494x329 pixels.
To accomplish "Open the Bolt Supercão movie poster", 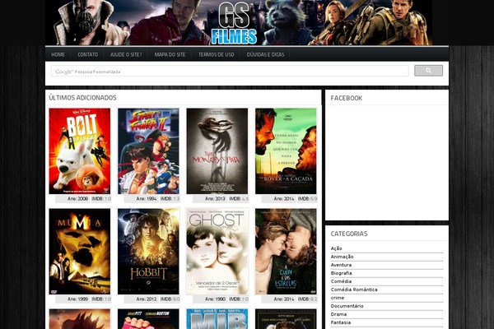I will point(80,151).
